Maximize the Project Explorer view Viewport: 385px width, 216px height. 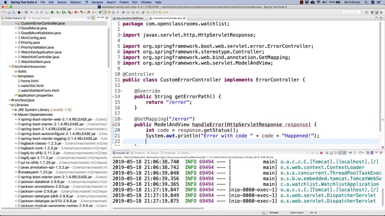pyautogui.click(x=107, y=18)
